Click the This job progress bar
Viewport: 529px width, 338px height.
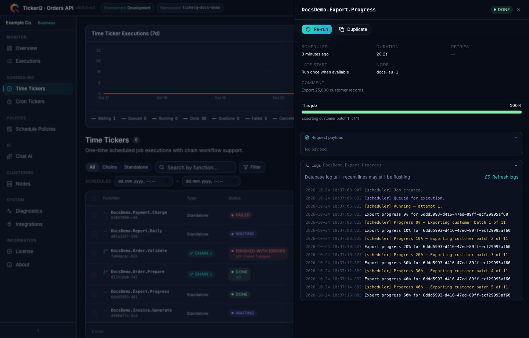tap(411, 112)
